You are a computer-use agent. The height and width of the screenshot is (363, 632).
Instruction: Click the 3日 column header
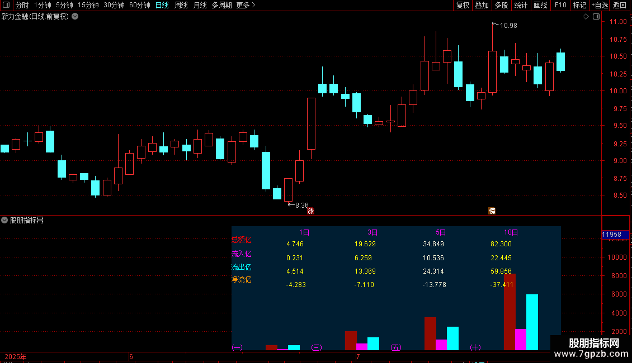click(372, 233)
